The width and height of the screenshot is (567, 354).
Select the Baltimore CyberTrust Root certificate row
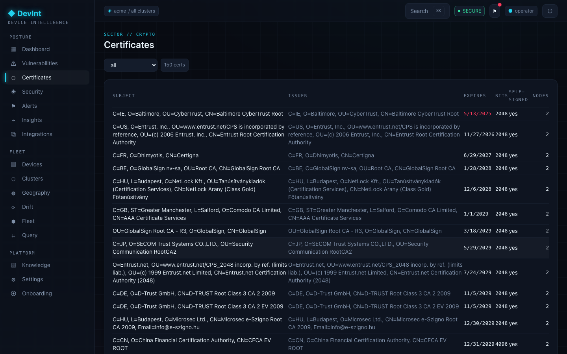331,114
